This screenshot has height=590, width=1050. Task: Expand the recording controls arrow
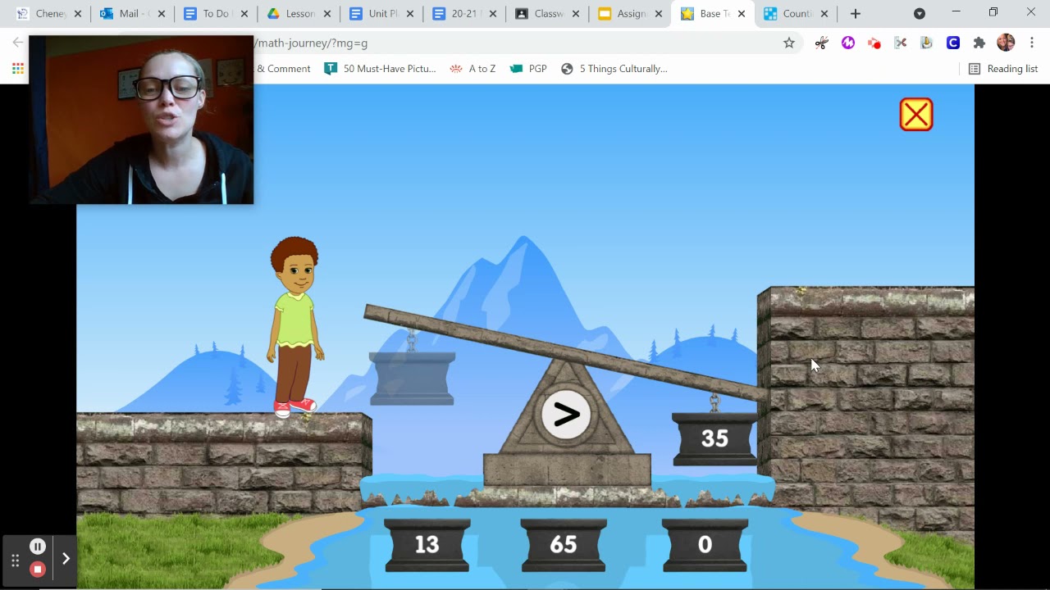(66, 559)
